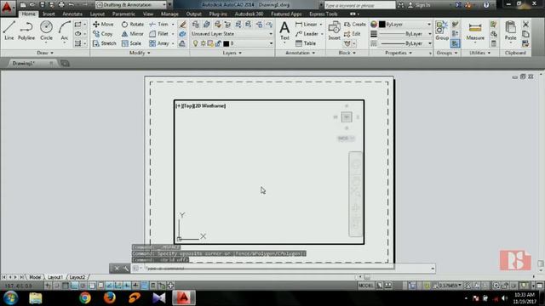Click the Sign In button

pos(419,5)
